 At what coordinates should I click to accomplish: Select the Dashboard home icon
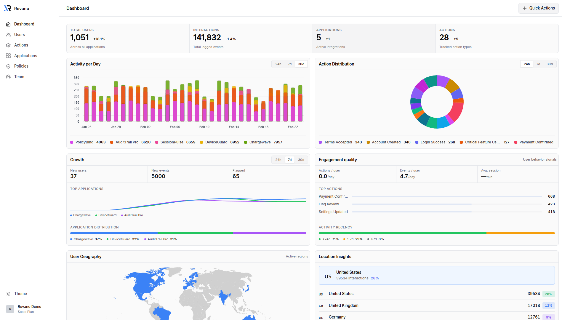pyautogui.click(x=8, y=24)
